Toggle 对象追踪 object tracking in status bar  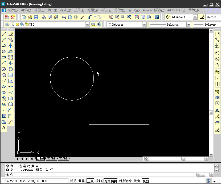click(125, 181)
